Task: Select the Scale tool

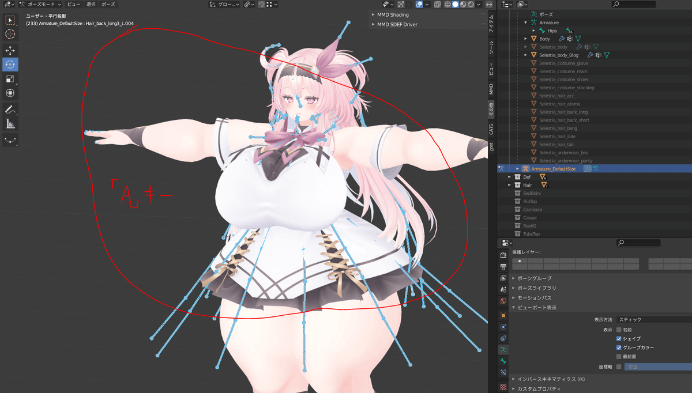Action: [x=10, y=79]
